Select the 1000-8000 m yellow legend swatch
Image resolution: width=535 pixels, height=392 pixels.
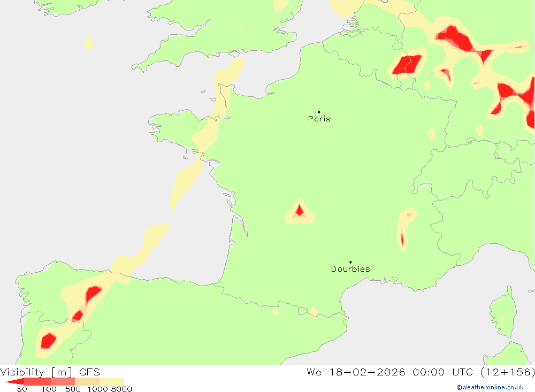pyautogui.click(x=112, y=381)
